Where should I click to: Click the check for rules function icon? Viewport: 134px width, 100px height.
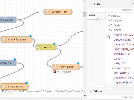click(3, 39)
